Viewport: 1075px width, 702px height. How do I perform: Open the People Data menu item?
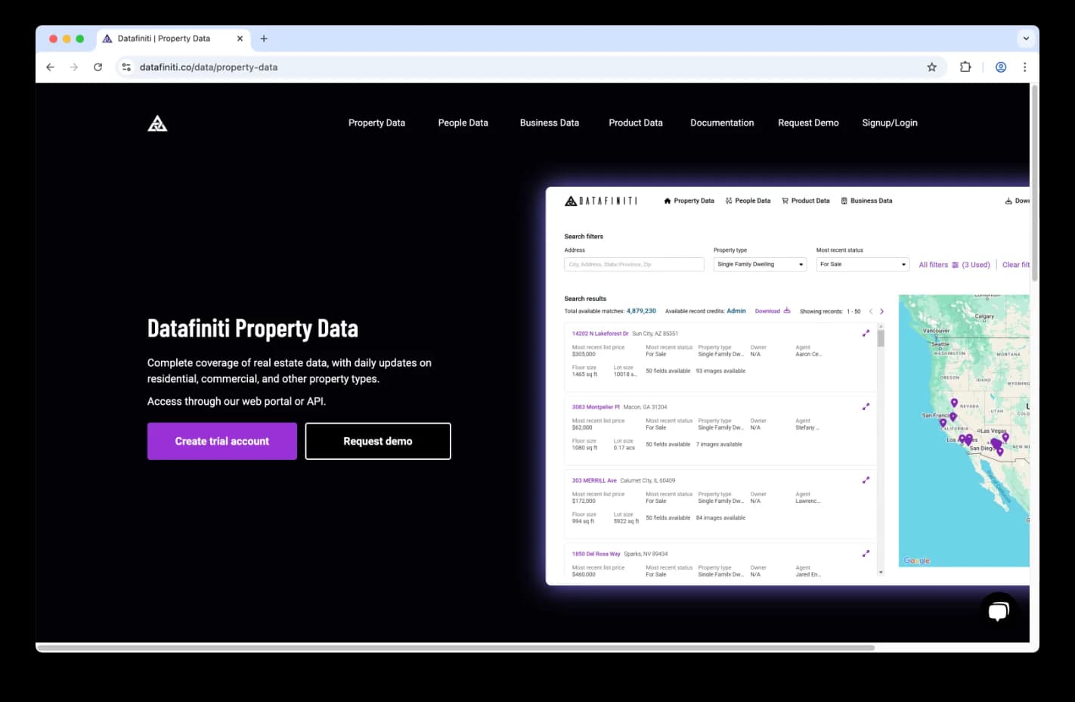pyautogui.click(x=463, y=123)
